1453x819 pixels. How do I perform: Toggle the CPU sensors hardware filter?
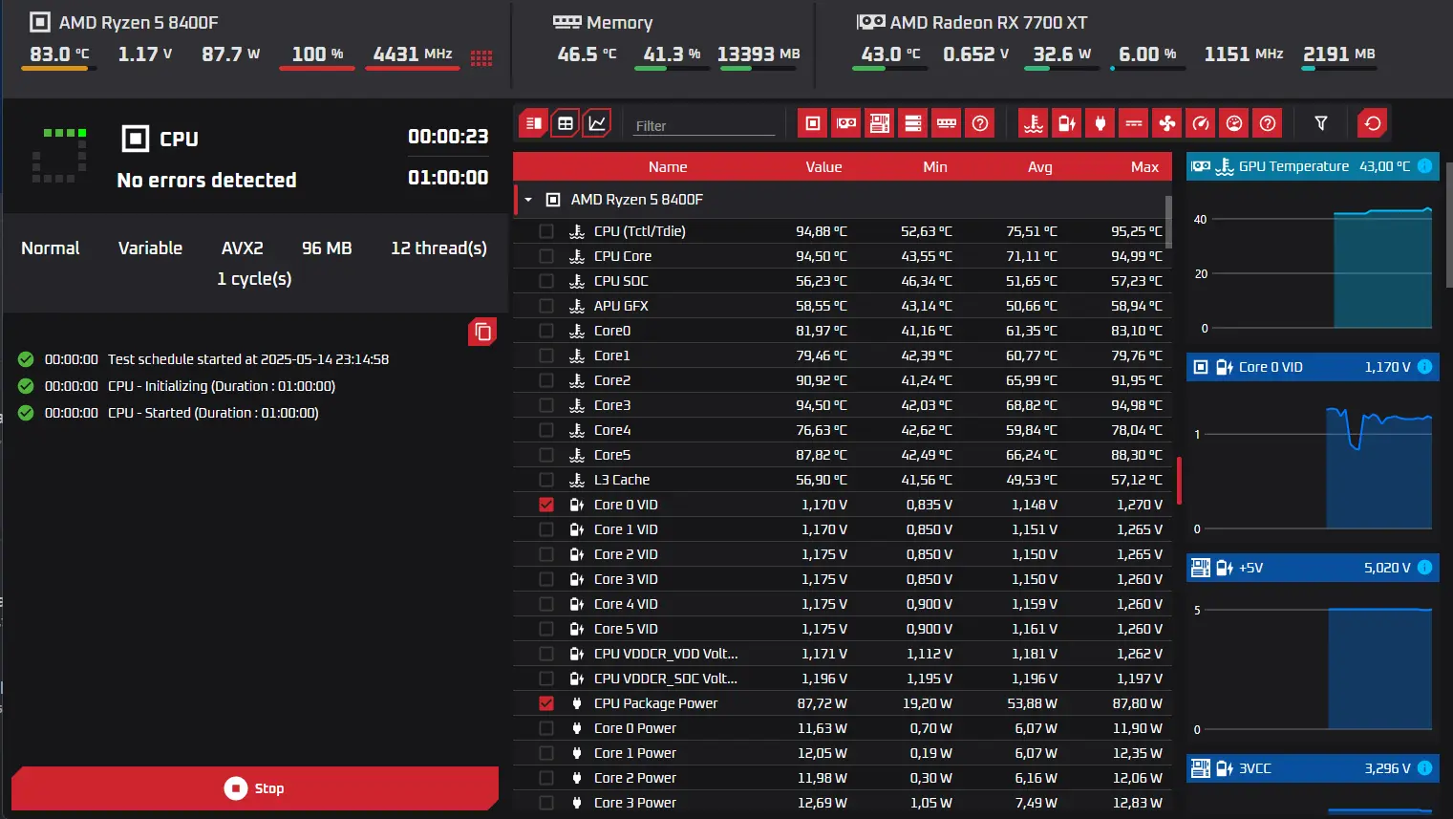click(813, 123)
